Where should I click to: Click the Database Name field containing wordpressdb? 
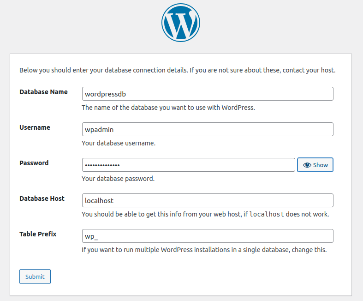point(207,94)
